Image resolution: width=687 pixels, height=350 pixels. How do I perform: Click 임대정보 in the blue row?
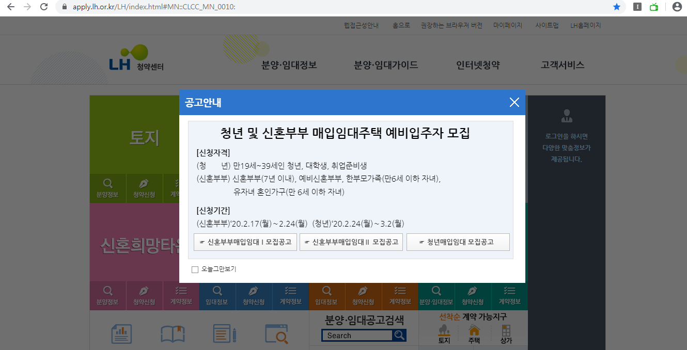(217, 296)
